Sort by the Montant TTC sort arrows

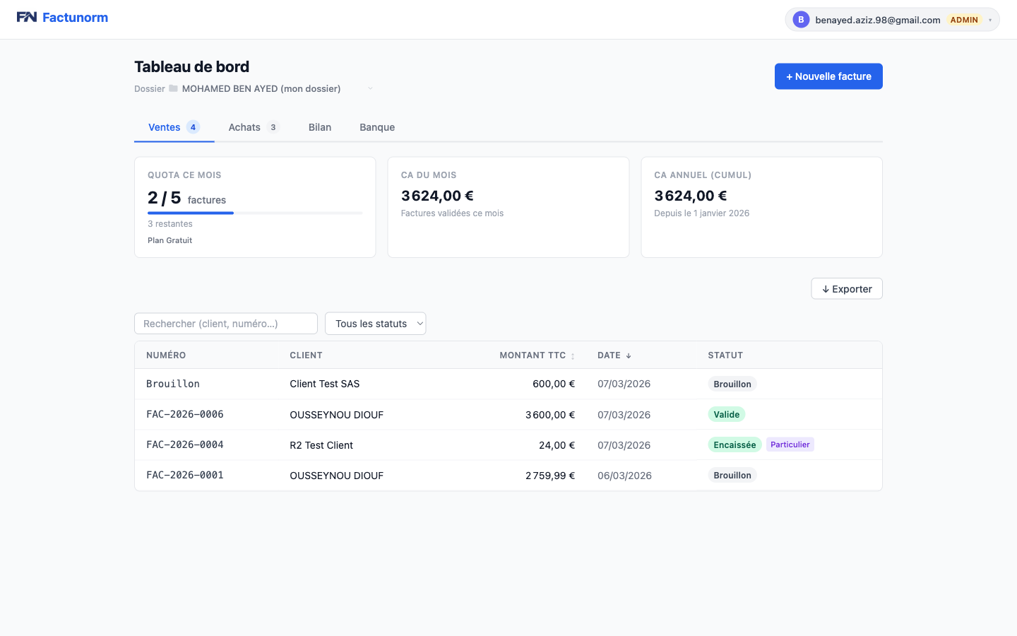pyautogui.click(x=573, y=356)
